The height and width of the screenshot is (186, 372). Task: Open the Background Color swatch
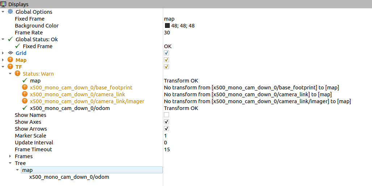click(x=167, y=26)
